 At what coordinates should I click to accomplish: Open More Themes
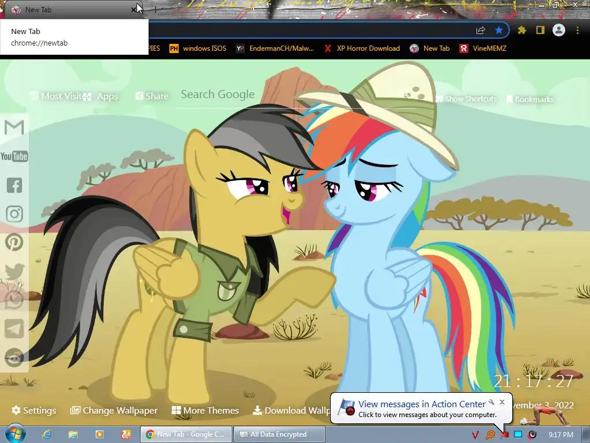(205, 410)
